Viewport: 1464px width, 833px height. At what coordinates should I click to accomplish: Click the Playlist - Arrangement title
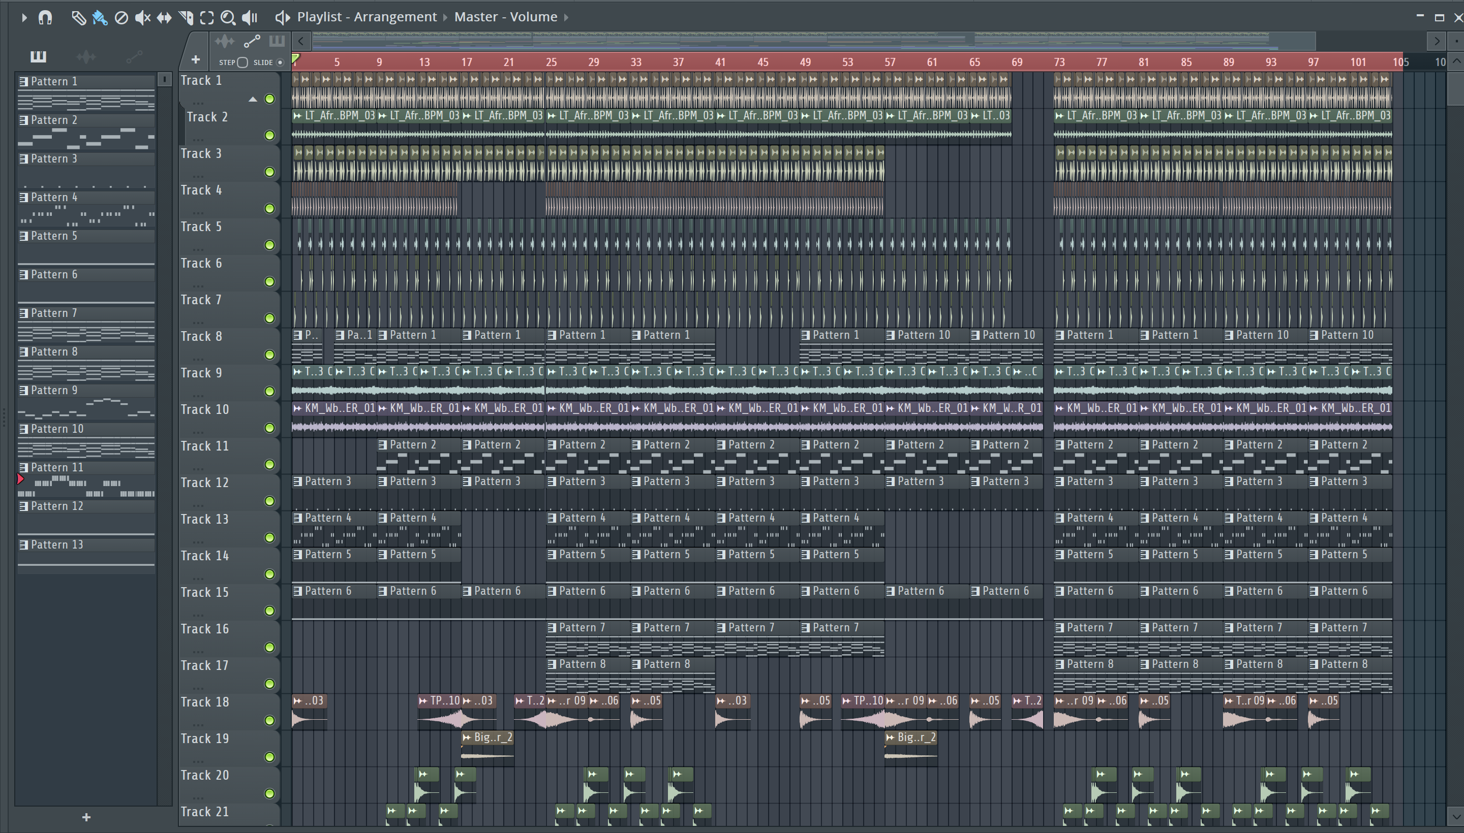click(367, 17)
